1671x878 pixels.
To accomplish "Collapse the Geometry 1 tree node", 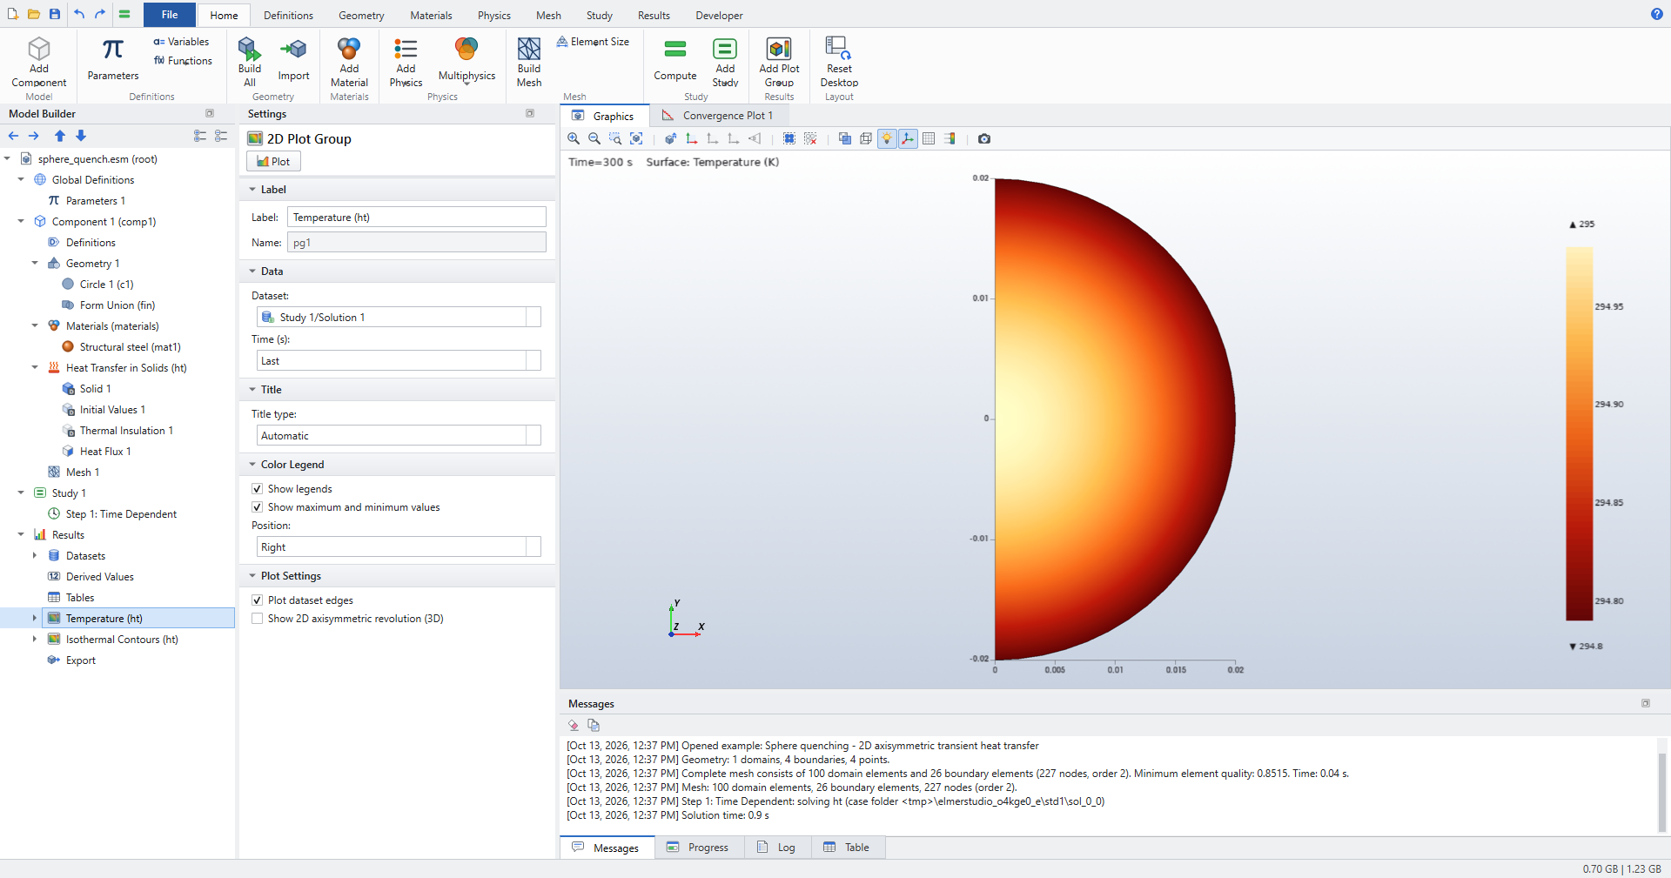I will (35, 264).
